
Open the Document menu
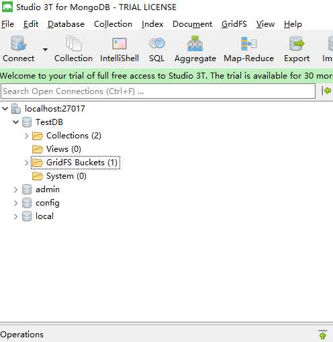[192, 24]
